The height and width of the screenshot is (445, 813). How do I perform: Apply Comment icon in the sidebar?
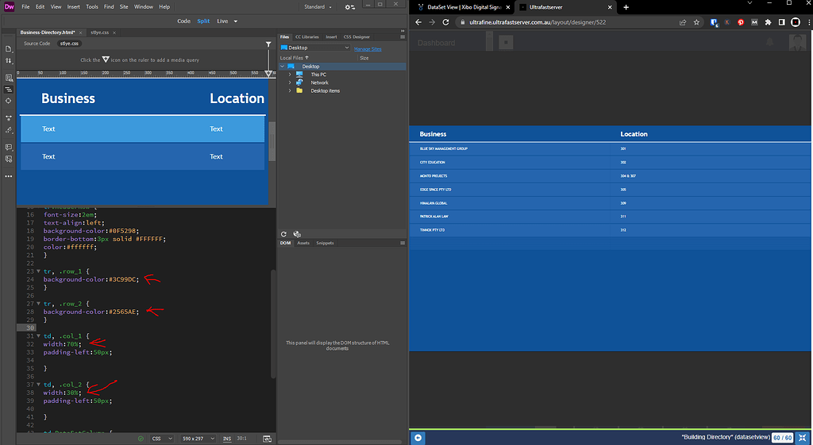click(8, 147)
